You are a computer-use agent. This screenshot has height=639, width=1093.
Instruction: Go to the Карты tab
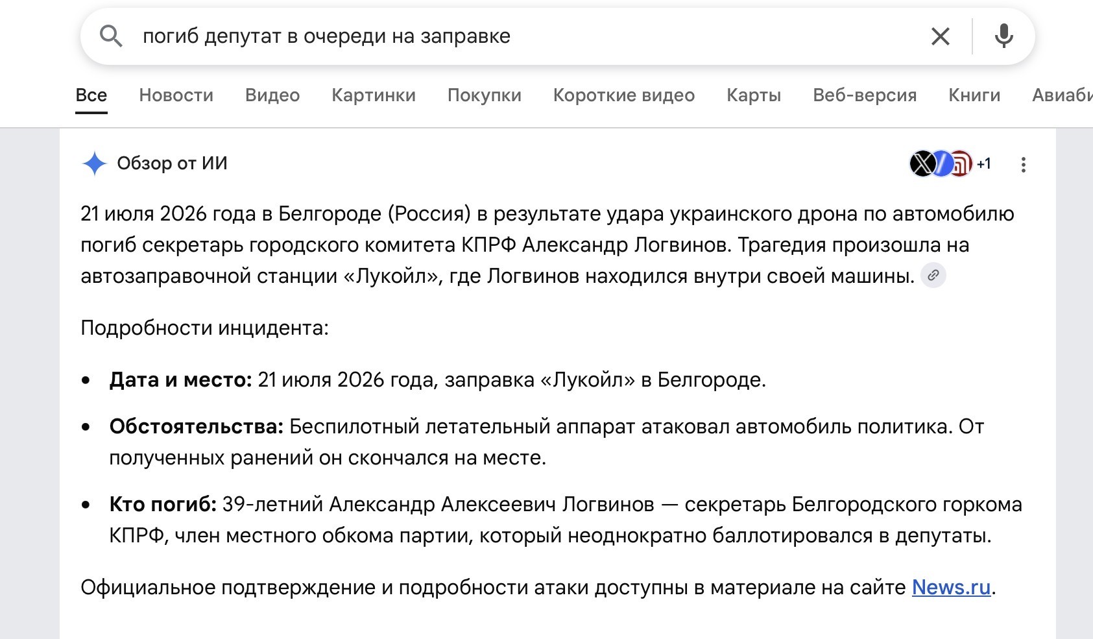click(754, 95)
